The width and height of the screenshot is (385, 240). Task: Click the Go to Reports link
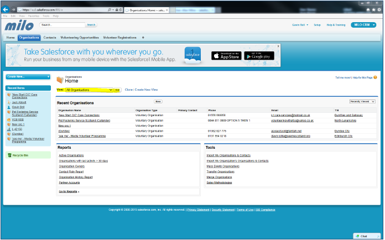(68, 191)
